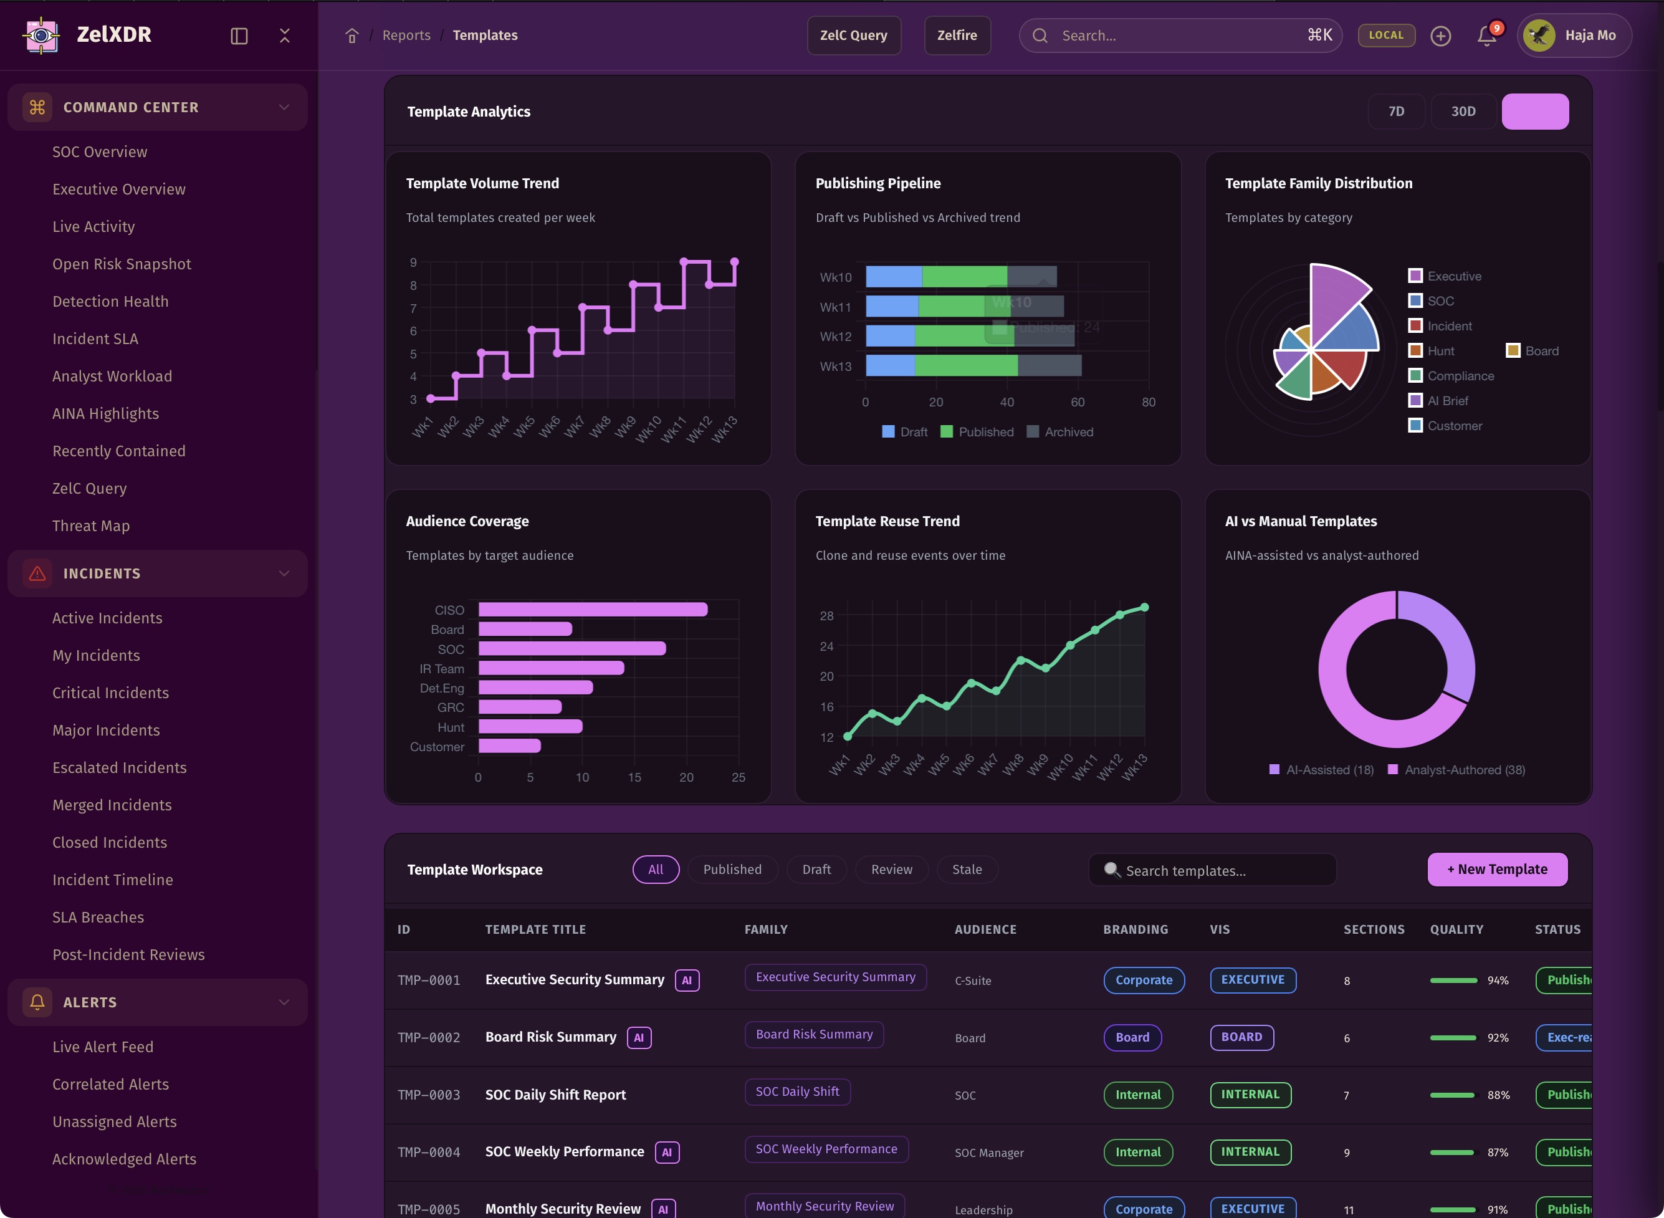Image resolution: width=1664 pixels, height=1218 pixels.
Task: Click the Incidents warning triangle icon
Action: tap(37, 573)
